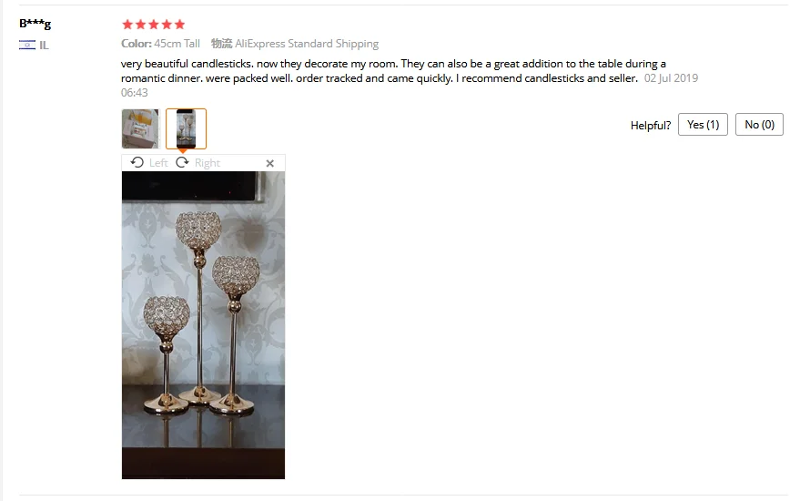Click the rotate Right arrow icon
Viewport: 800px width, 501px height.
[182, 162]
